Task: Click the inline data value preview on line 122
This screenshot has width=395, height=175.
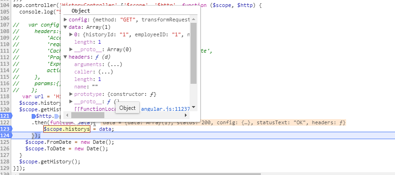Action: pos(223,122)
